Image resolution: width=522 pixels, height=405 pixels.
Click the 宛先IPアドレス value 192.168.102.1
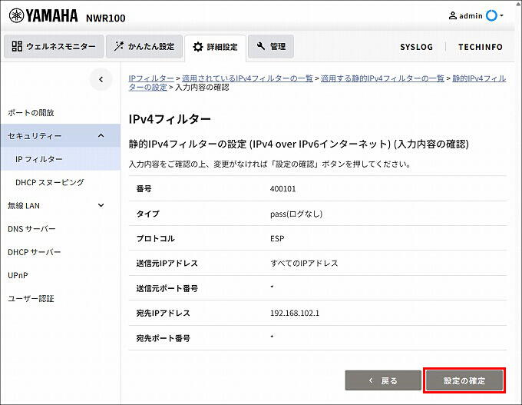(295, 314)
